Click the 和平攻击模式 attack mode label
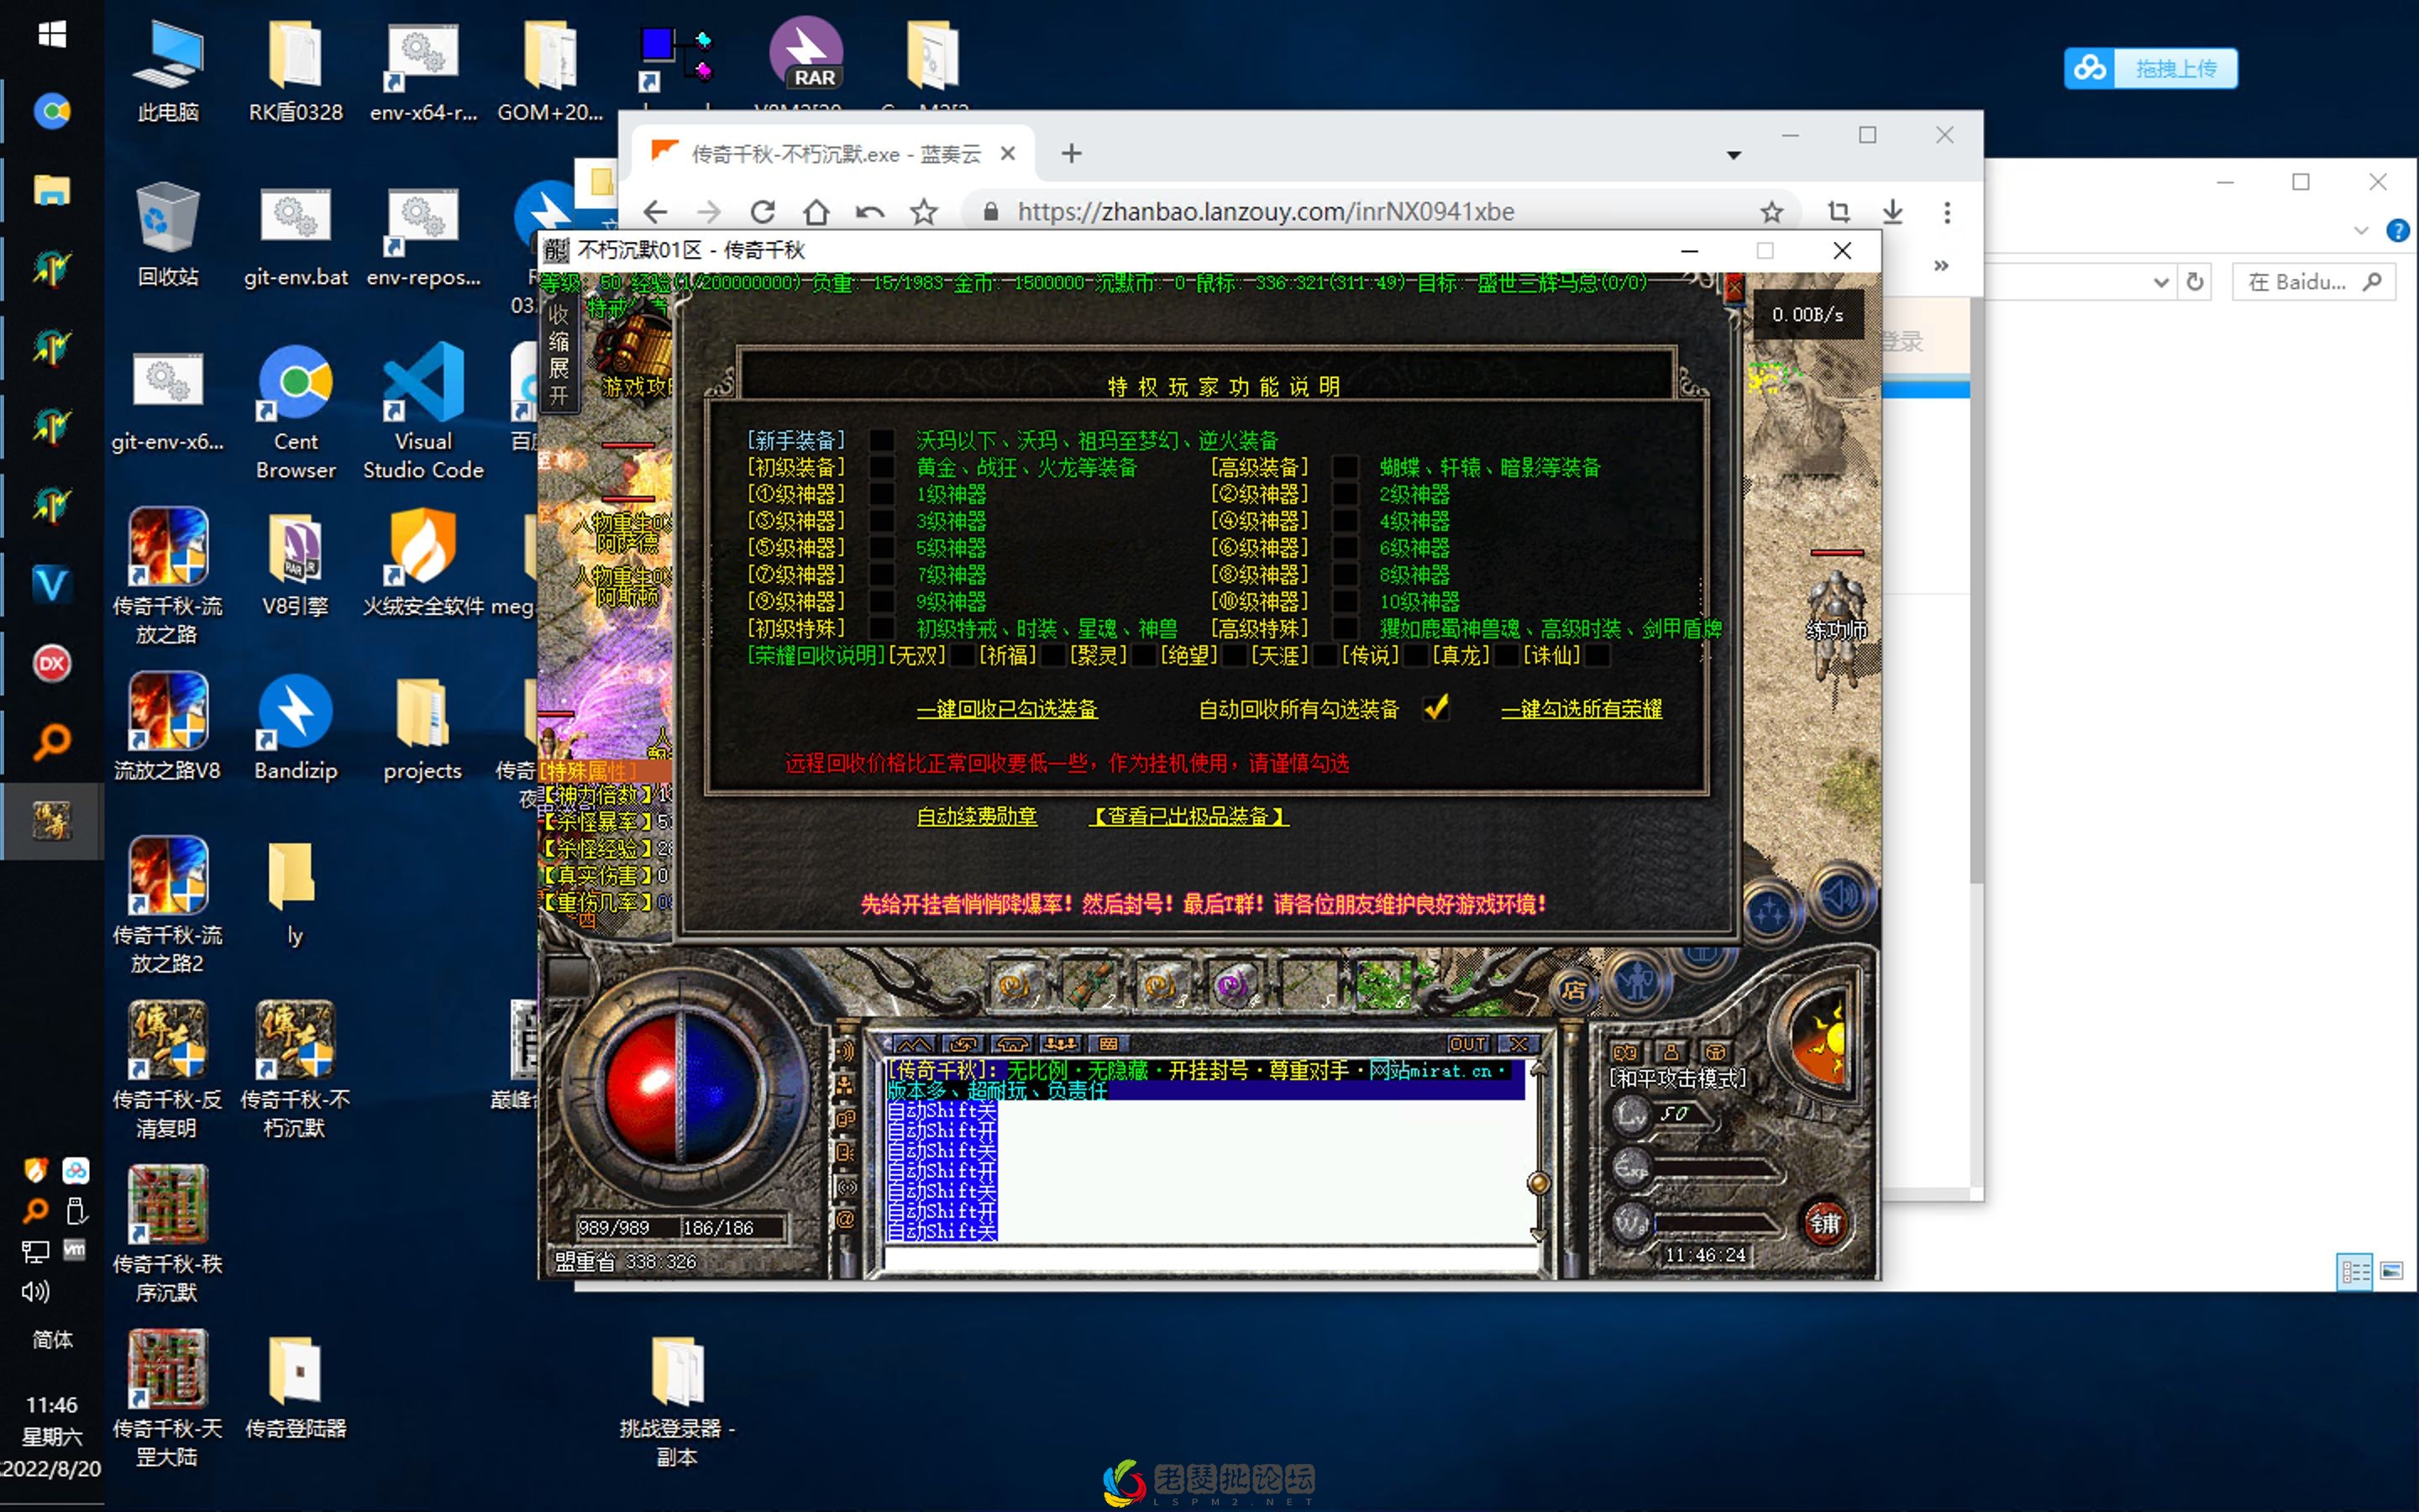This screenshot has width=2419, height=1512. (x=1677, y=1078)
